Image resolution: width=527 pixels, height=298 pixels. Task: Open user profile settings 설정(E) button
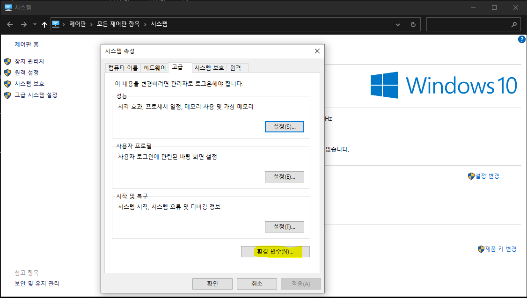tap(285, 177)
